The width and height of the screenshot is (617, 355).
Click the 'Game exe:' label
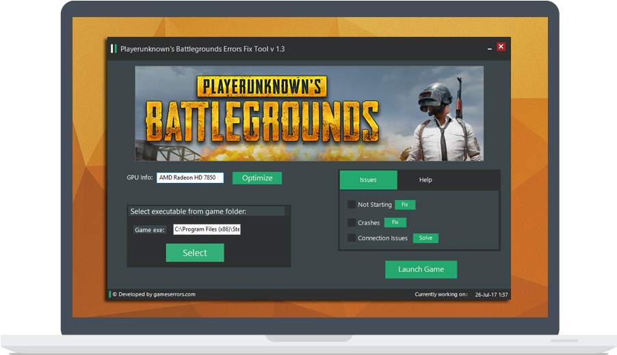tap(150, 230)
